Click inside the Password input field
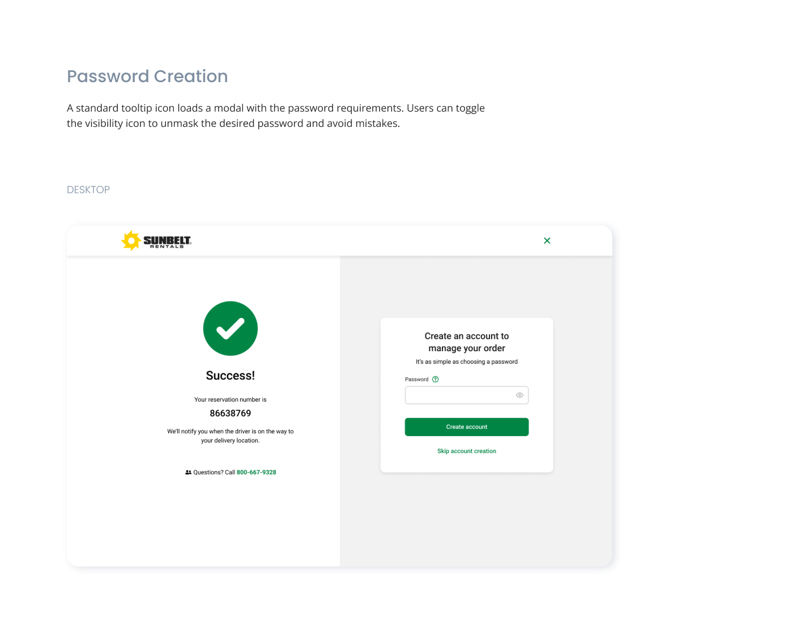793x618 pixels. pyautogui.click(x=459, y=395)
